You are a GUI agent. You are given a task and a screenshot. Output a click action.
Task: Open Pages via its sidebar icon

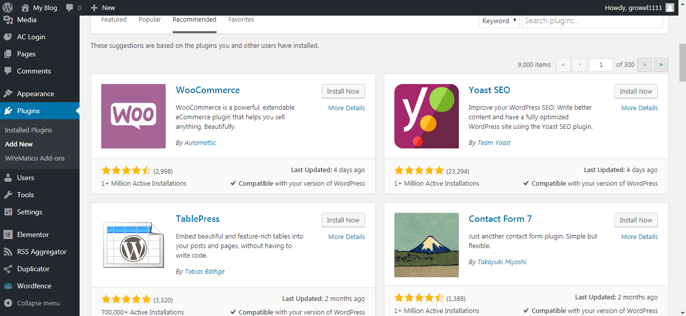tap(8, 54)
